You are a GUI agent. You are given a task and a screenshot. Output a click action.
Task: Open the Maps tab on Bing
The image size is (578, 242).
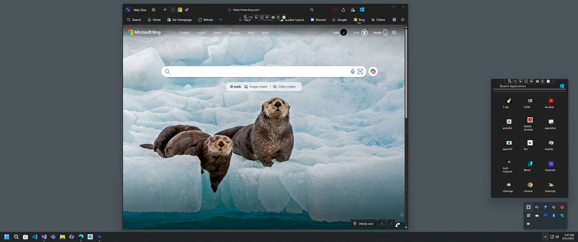click(x=251, y=32)
